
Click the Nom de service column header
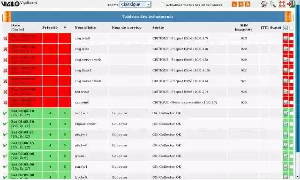pos(127,28)
